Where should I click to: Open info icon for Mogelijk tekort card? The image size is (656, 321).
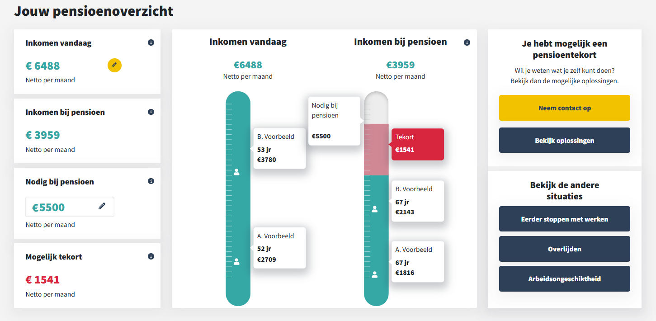coord(151,256)
